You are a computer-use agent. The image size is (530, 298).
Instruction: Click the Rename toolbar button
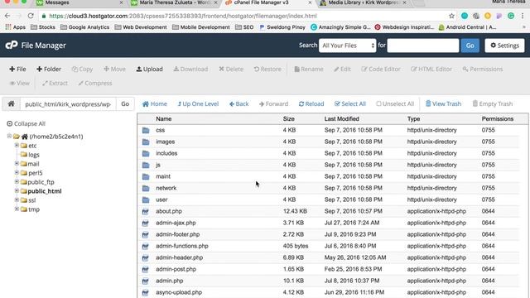pos(309,69)
